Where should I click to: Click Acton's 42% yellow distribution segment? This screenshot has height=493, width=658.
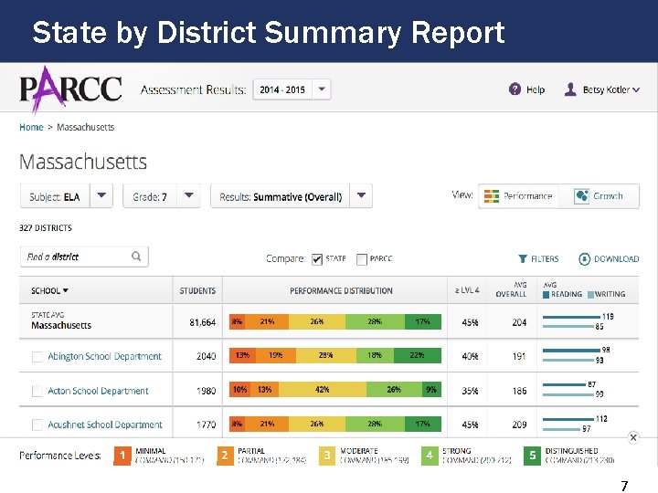(x=323, y=390)
